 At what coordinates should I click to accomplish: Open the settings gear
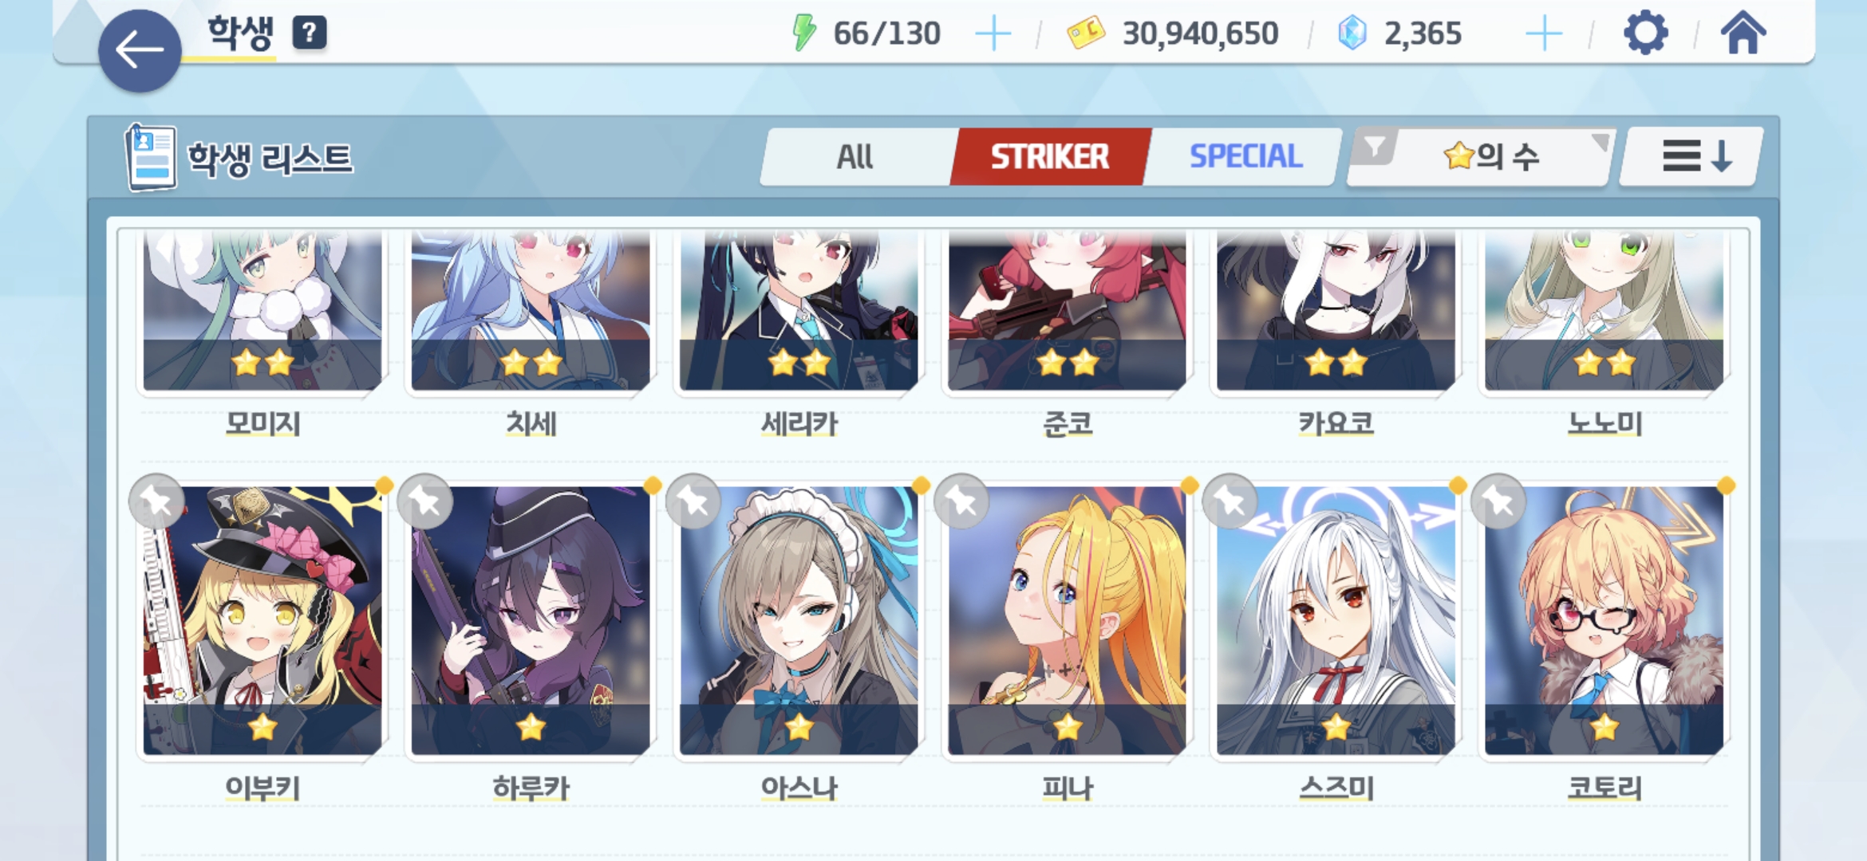[x=1645, y=33]
